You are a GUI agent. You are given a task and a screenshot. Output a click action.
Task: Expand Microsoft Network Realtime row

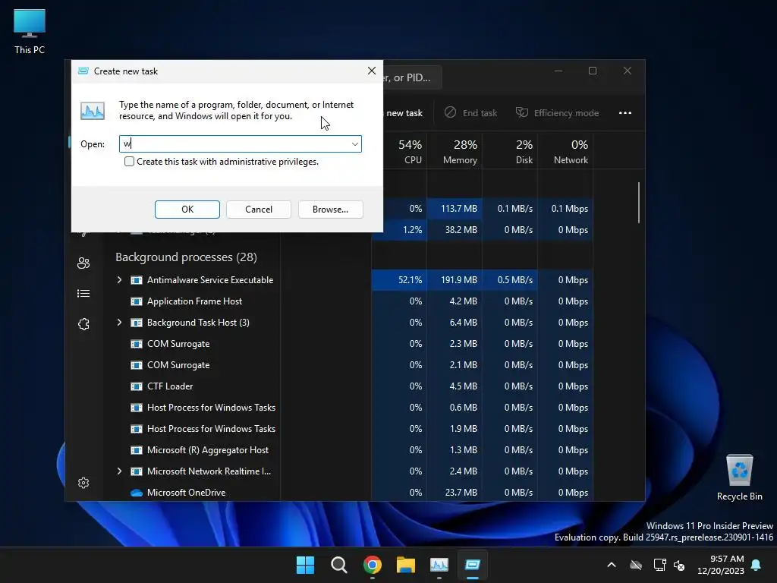pyautogui.click(x=119, y=471)
